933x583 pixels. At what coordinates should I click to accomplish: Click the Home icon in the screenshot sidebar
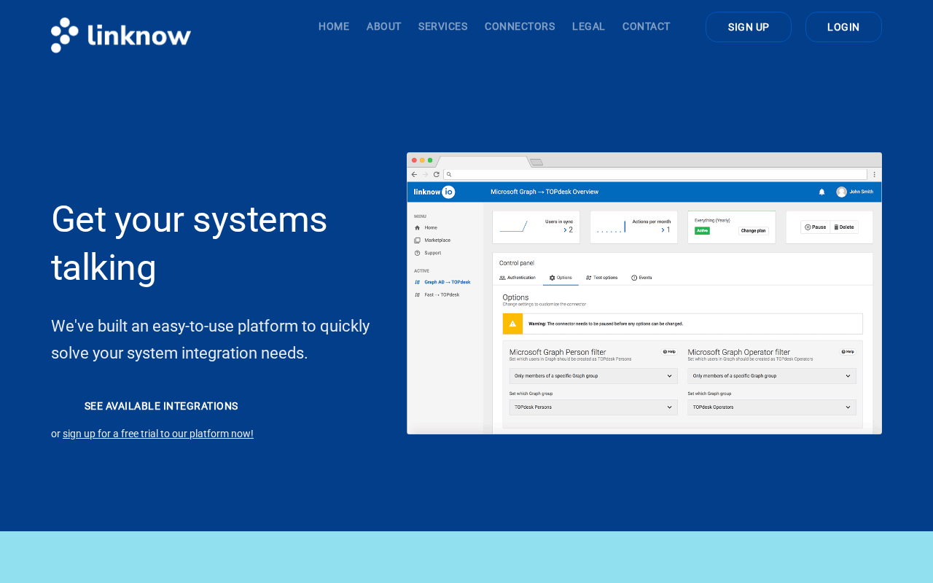click(x=417, y=227)
